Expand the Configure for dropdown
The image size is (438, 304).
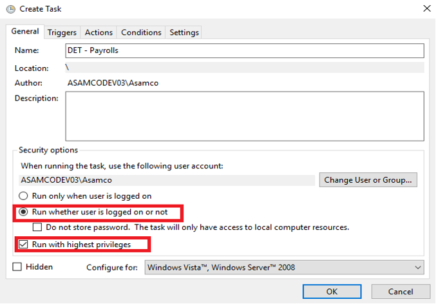[x=285, y=267]
